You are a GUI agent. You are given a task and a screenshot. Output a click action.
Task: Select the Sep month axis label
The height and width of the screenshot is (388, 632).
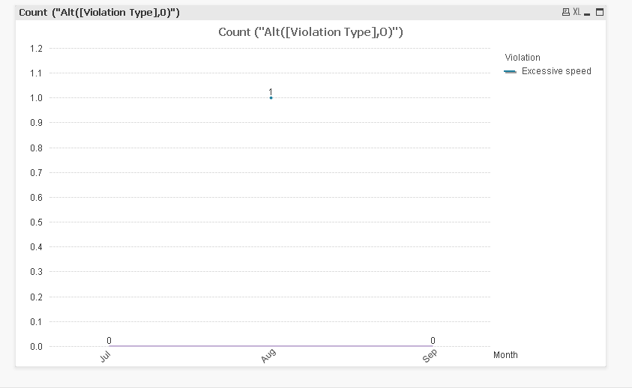430,356
